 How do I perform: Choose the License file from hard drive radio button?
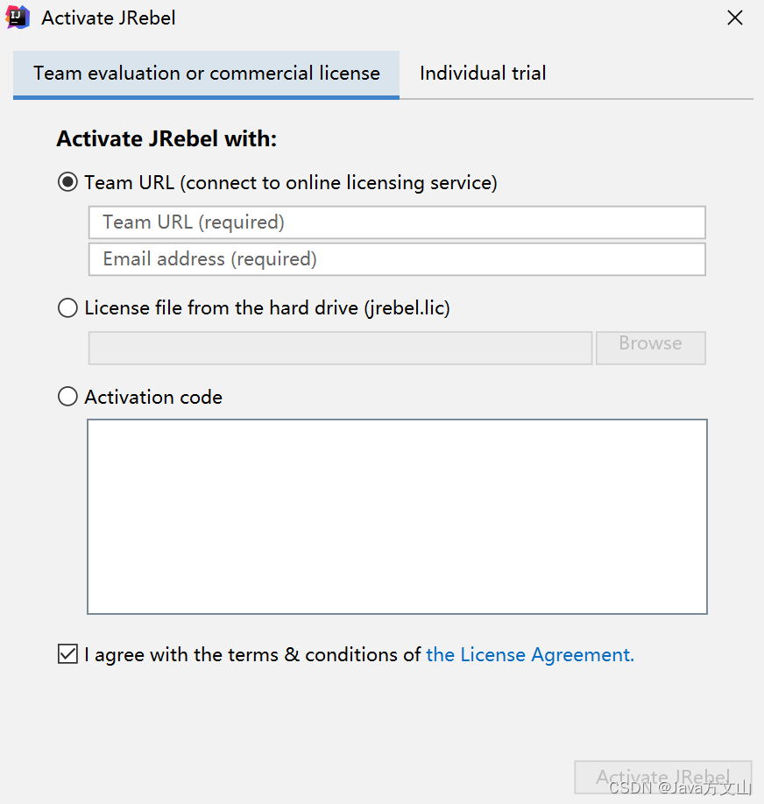pos(67,308)
